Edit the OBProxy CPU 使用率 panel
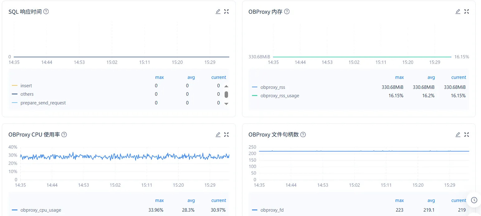 pyautogui.click(x=218, y=135)
